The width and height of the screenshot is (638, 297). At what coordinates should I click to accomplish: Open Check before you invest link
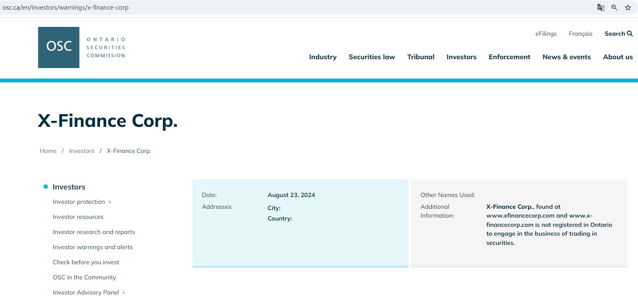tap(86, 262)
